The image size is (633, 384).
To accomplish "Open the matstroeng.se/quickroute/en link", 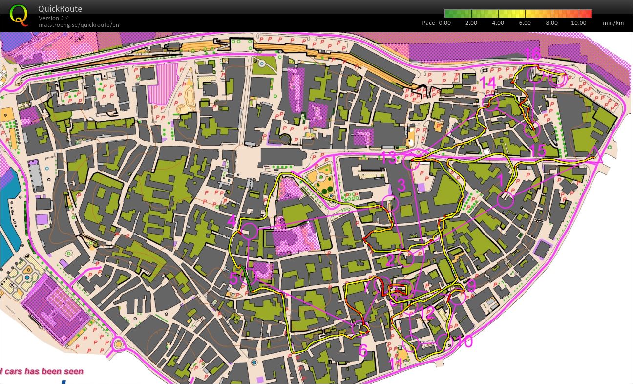I will tap(79, 25).
